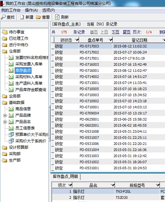
Task: Click the 新建 blank page icon
Action: click(22, 17)
